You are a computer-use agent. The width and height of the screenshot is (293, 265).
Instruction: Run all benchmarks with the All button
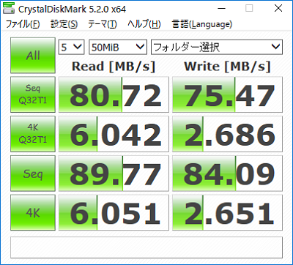(x=33, y=56)
